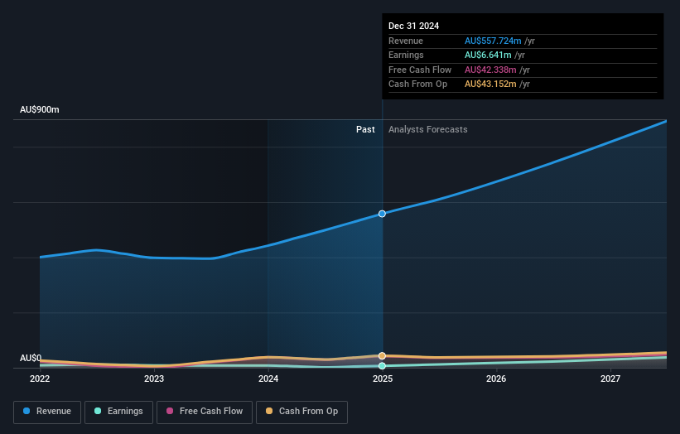Screen dimensions: 680x434
Task: Click the blue Revenue data point marker
Action: (382, 214)
